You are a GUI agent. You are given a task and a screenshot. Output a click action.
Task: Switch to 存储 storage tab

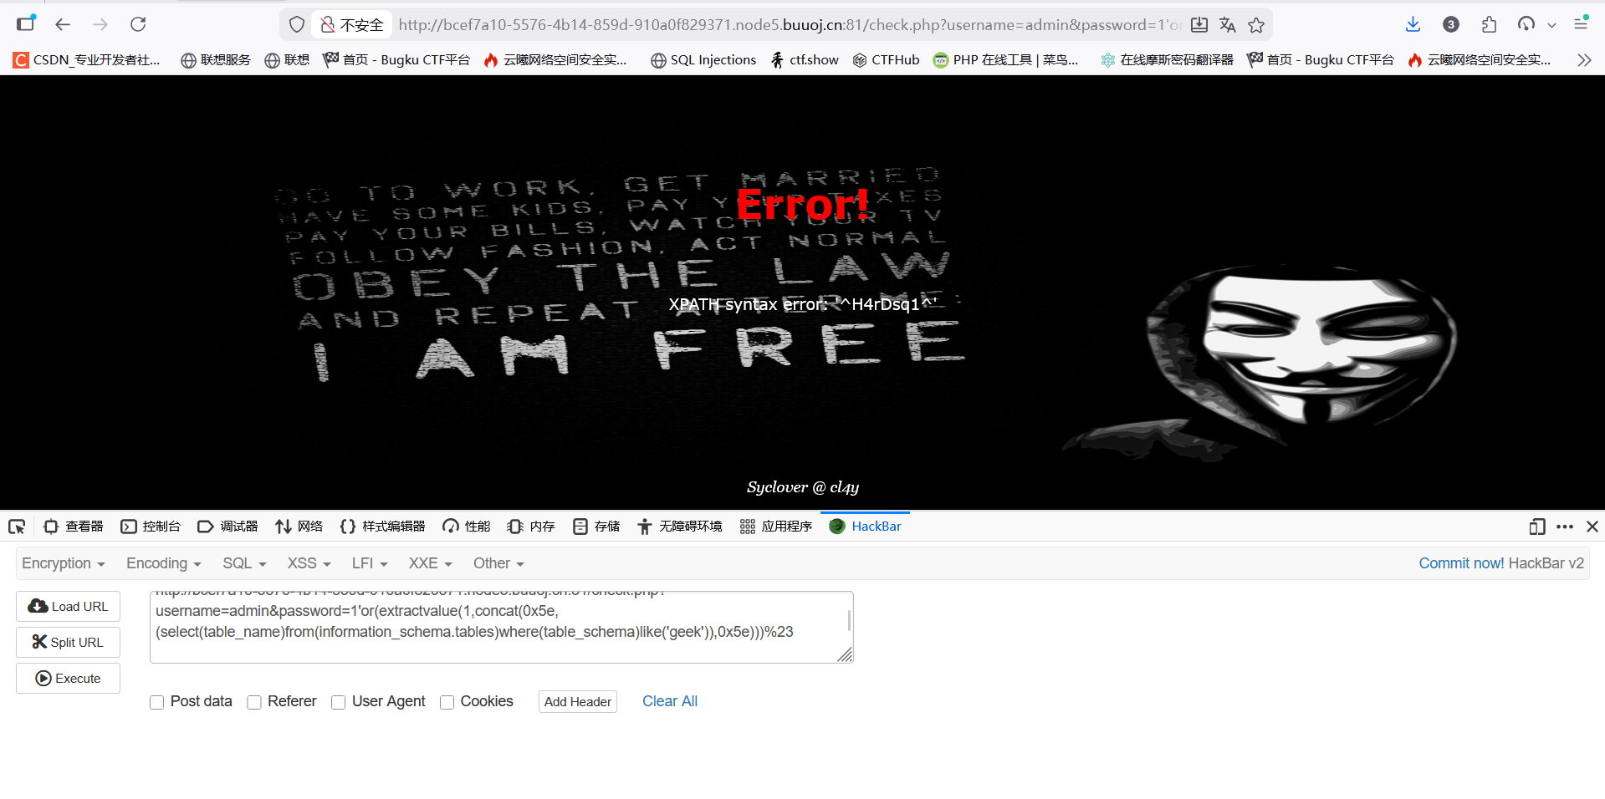click(x=596, y=527)
